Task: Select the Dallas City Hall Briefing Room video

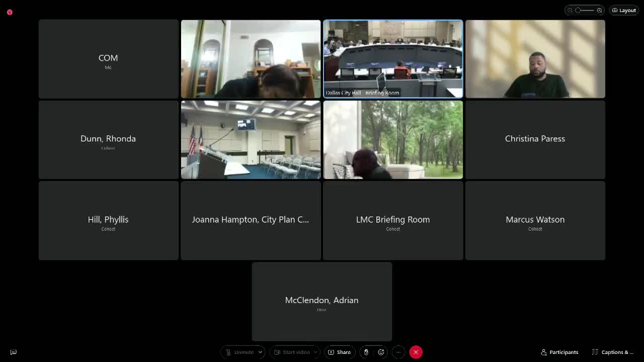Action: (x=393, y=59)
